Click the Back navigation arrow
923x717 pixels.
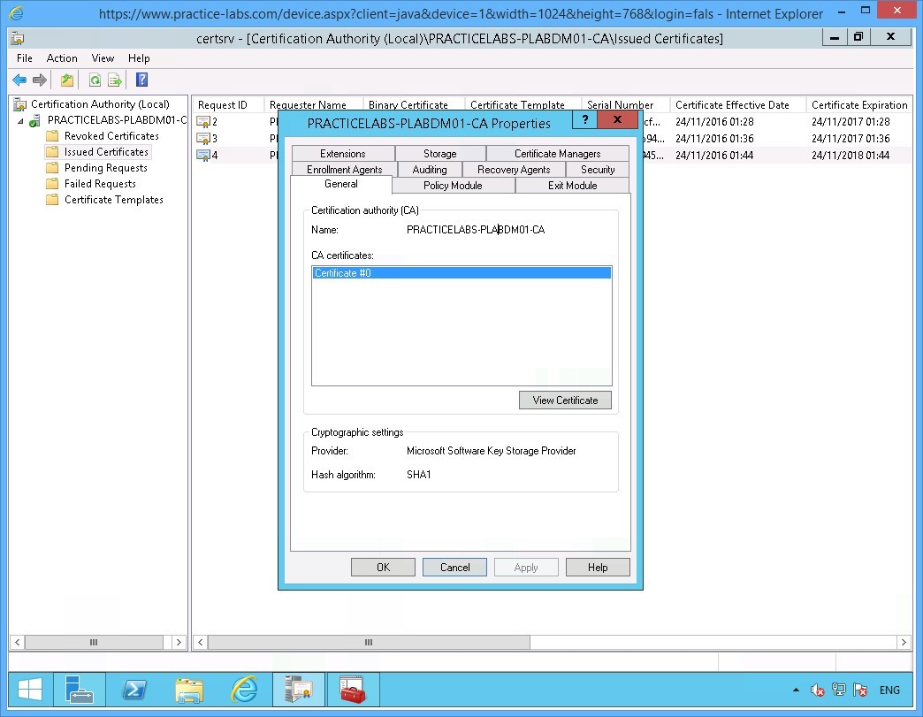19,80
